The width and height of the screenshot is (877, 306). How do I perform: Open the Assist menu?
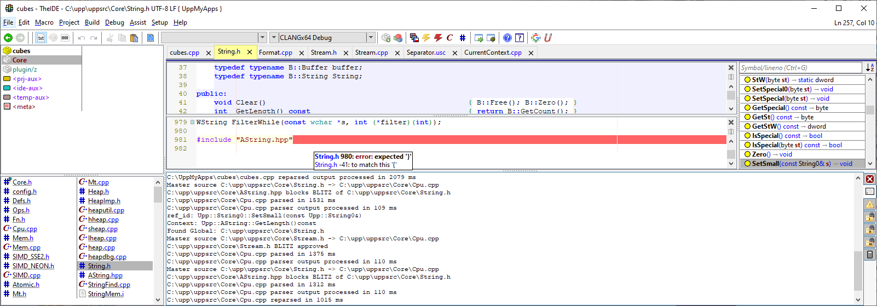pos(137,22)
